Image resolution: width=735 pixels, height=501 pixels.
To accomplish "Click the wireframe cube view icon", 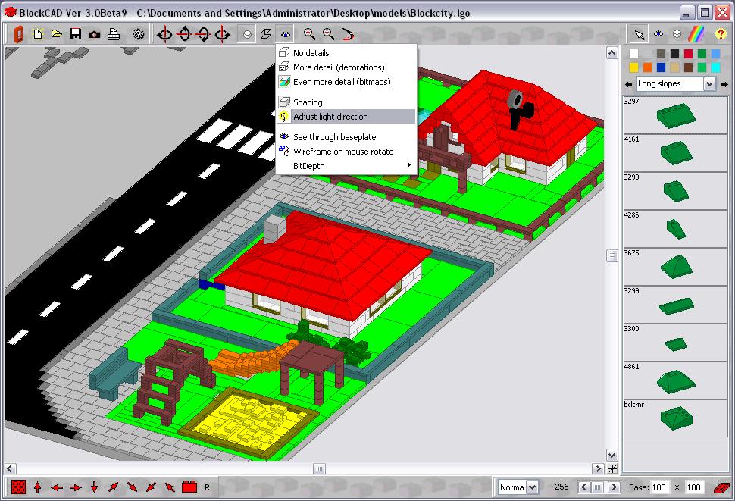I will [266, 34].
